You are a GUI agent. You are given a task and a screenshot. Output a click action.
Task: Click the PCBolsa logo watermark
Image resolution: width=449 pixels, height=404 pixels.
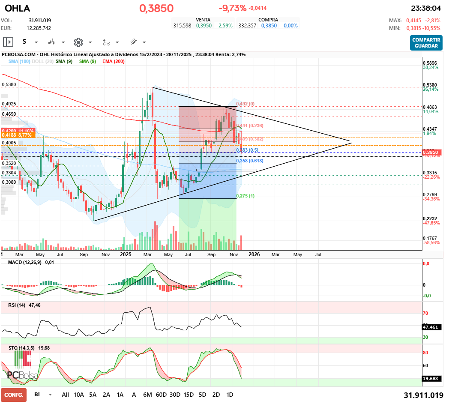(22, 375)
